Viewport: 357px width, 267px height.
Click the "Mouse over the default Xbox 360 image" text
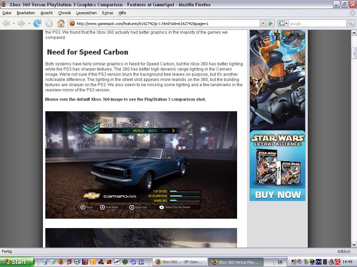tap(126, 99)
